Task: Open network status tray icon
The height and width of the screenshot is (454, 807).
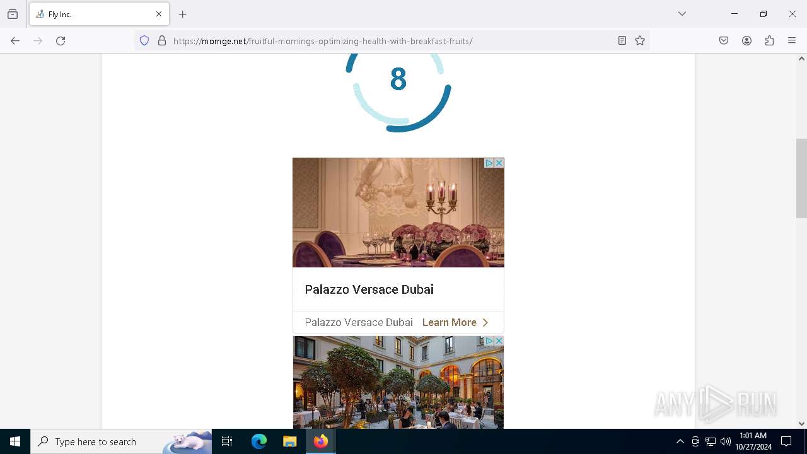Action: pyautogui.click(x=711, y=441)
